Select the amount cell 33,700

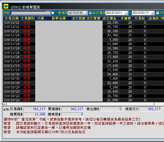[111, 35]
